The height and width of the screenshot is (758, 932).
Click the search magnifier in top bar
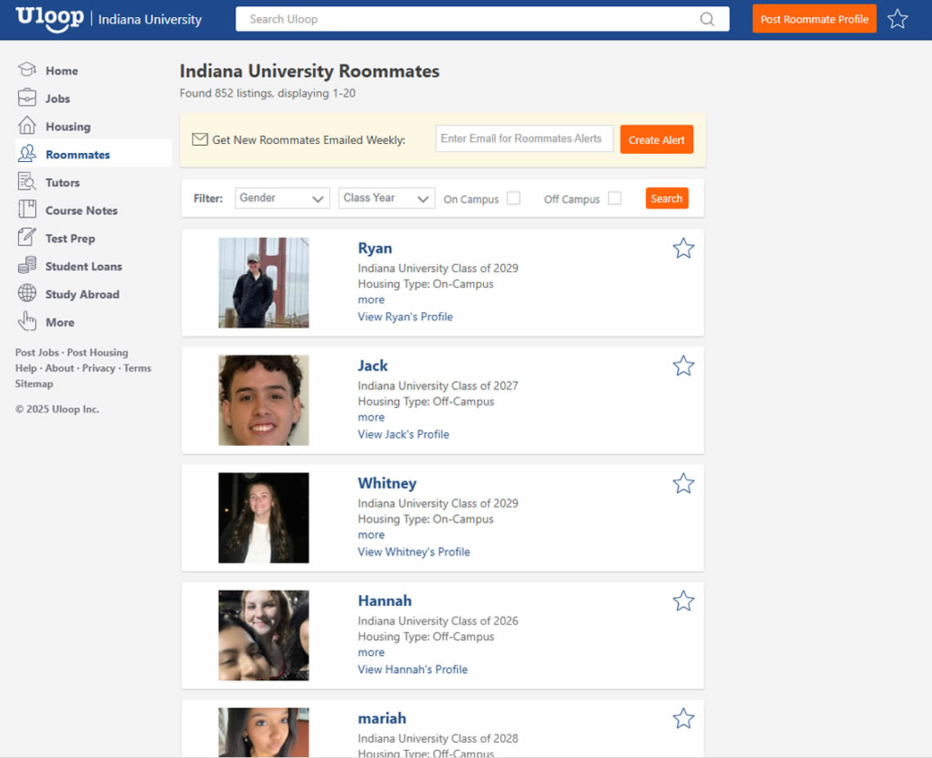[x=707, y=18]
